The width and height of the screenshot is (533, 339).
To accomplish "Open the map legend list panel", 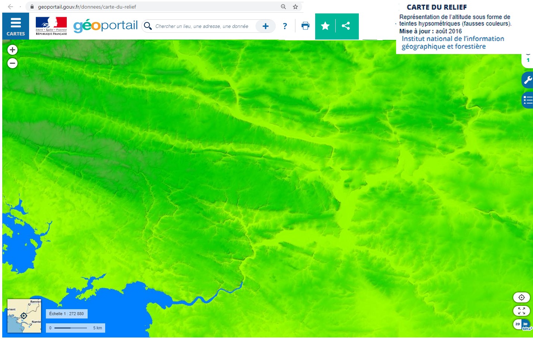I will pos(527,100).
